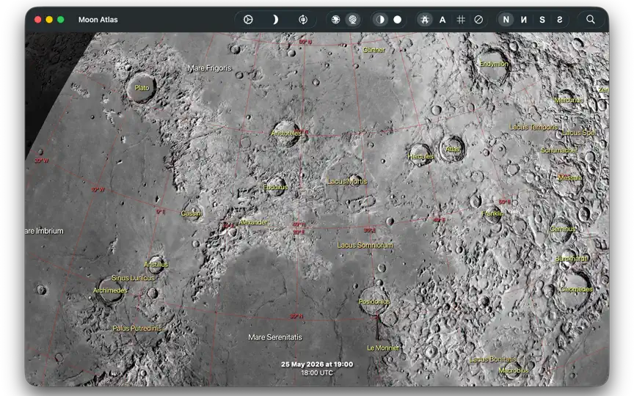Click the Plato crater label
Image resolution: width=634 pixels, height=396 pixels.
[x=142, y=88]
